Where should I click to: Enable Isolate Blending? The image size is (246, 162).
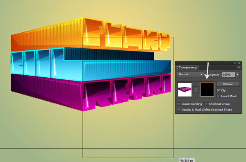[178, 104]
